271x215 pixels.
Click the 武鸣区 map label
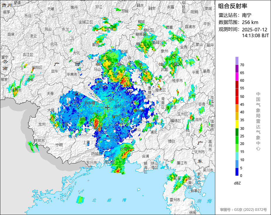click(102, 86)
